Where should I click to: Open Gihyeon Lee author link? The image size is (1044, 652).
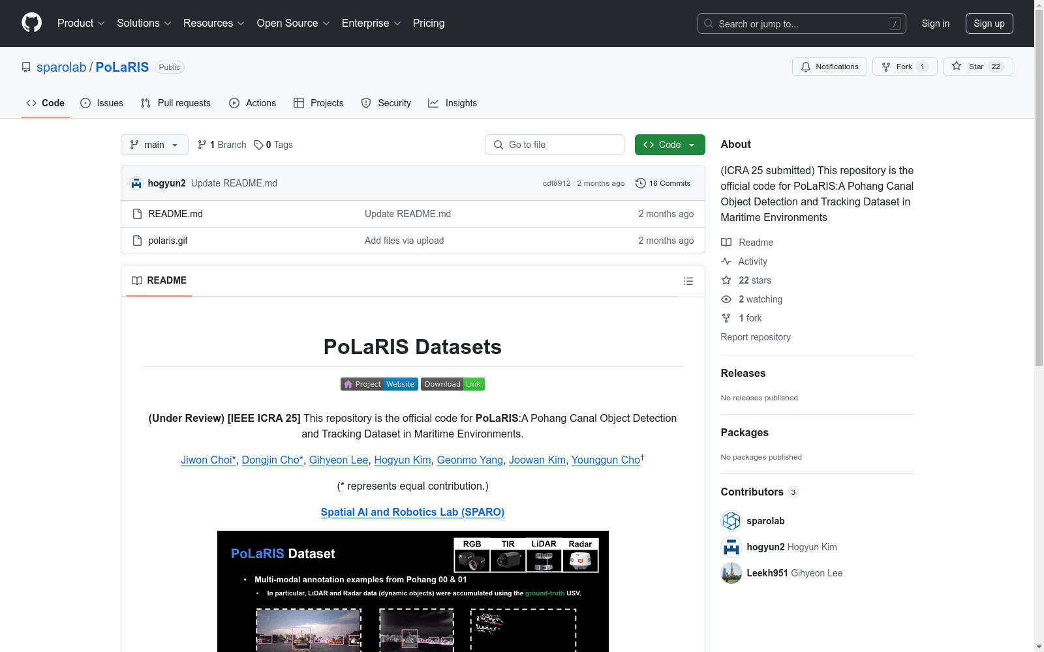click(x=339, y=460)
